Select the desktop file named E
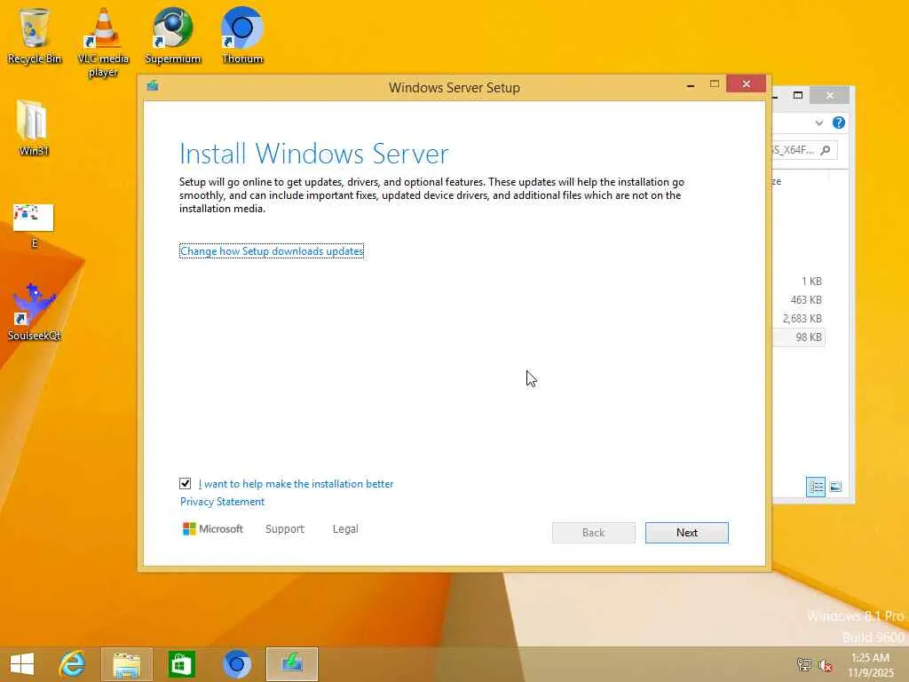 click(x=34, y=225)
